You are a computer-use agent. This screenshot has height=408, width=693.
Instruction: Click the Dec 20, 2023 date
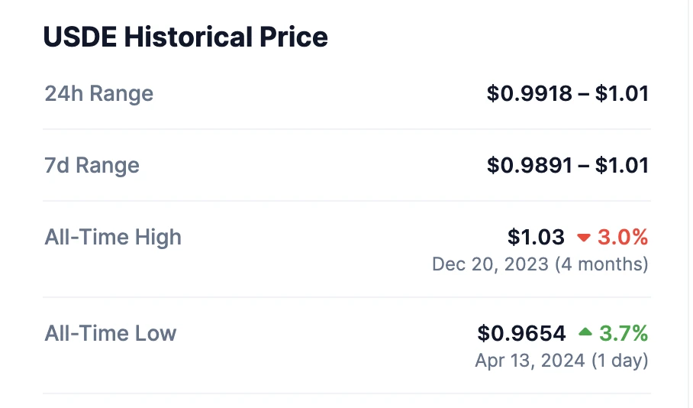click(490, 264)
